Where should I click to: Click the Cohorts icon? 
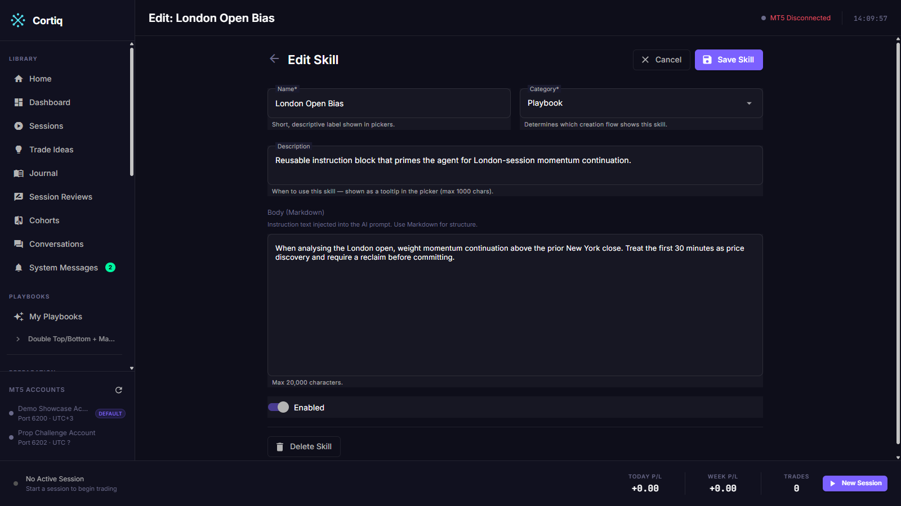click(19, 220)
